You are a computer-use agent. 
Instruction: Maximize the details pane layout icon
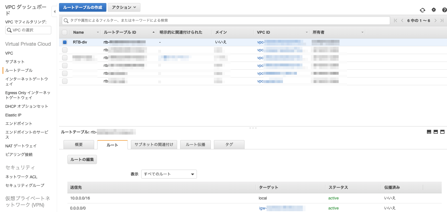coord(442,132)
